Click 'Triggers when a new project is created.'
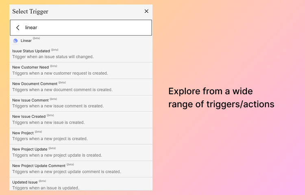The width and height of the screenshot is (305, 195). [50, 139]
